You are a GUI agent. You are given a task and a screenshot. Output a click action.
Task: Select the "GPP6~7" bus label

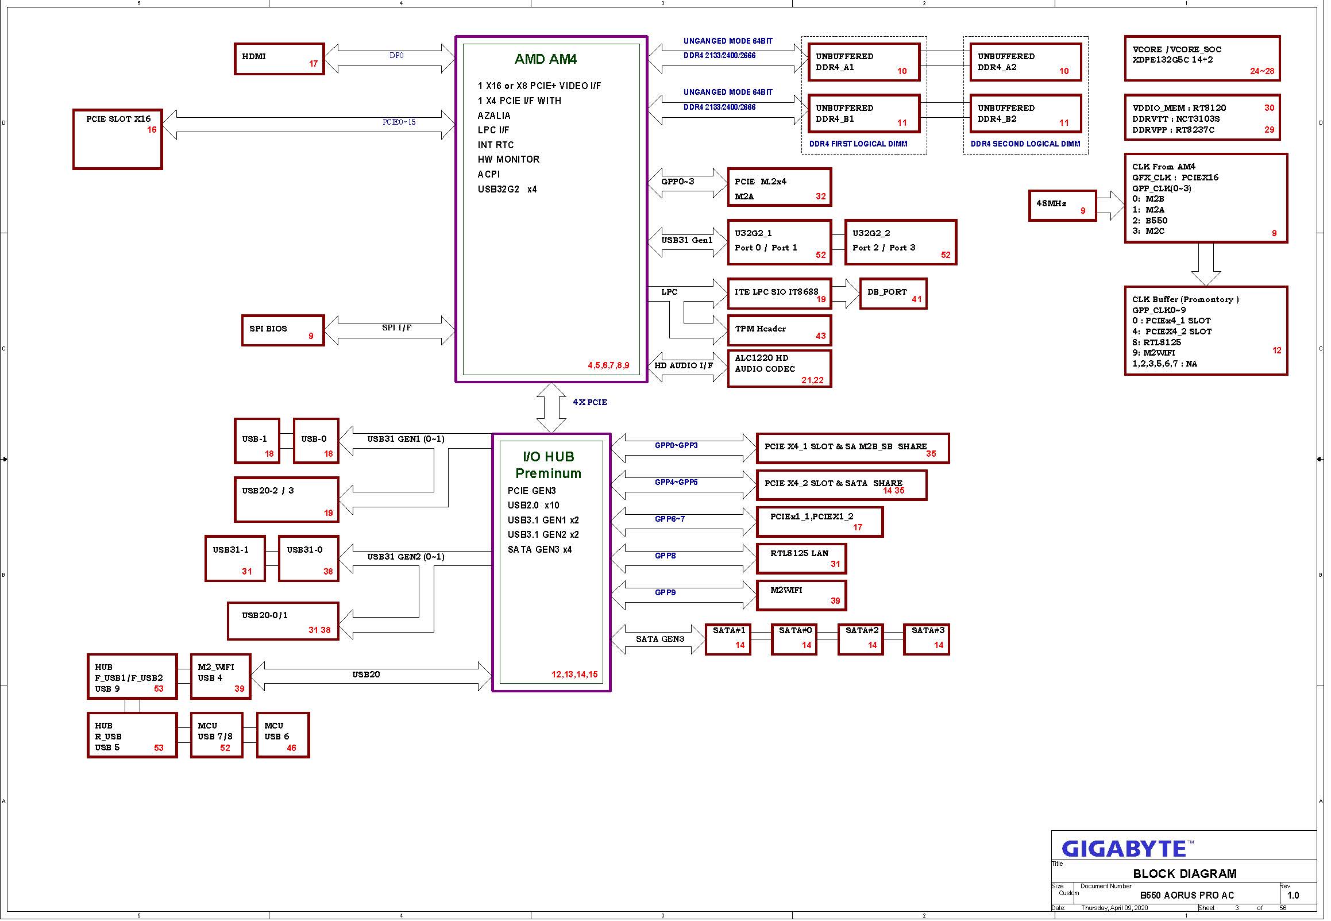670,519
